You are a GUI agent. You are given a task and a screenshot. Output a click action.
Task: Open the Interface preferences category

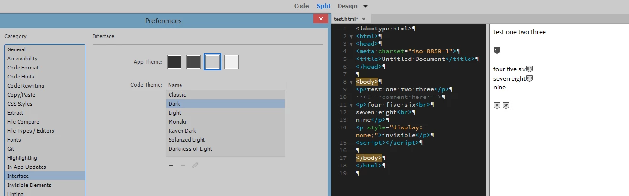[45, 176]
